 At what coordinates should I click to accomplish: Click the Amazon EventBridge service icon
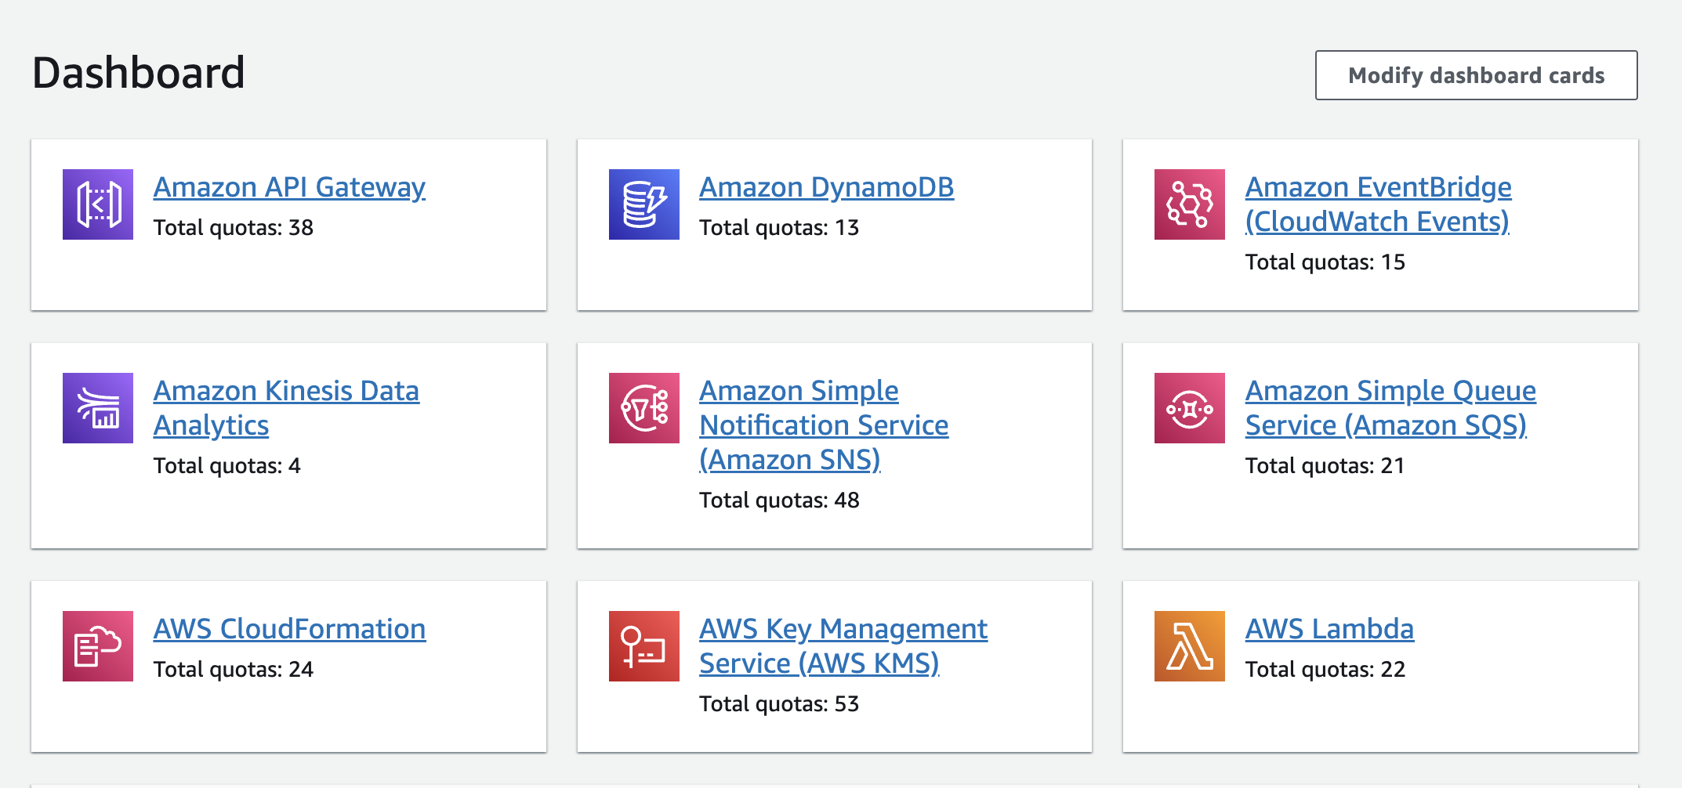click(1190, 204)
